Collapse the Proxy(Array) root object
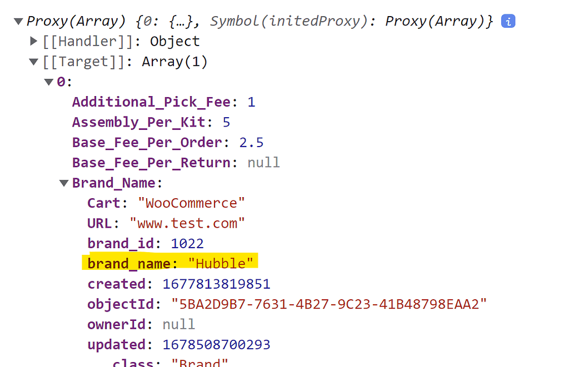Screen dimensions: 569x367 point(18,22)
